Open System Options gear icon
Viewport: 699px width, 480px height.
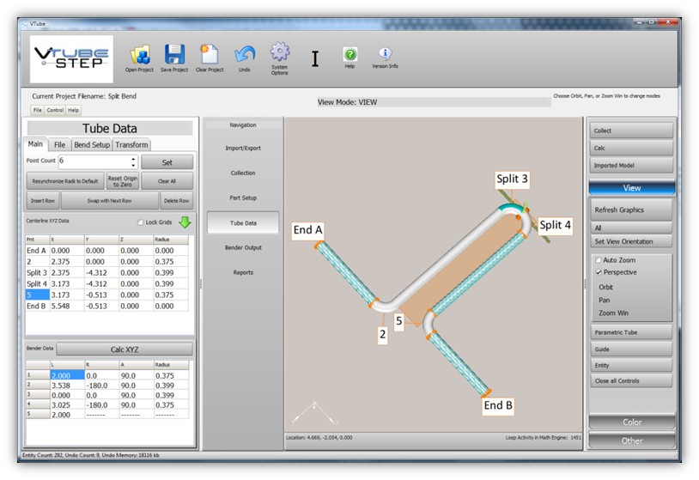[280, 52]
